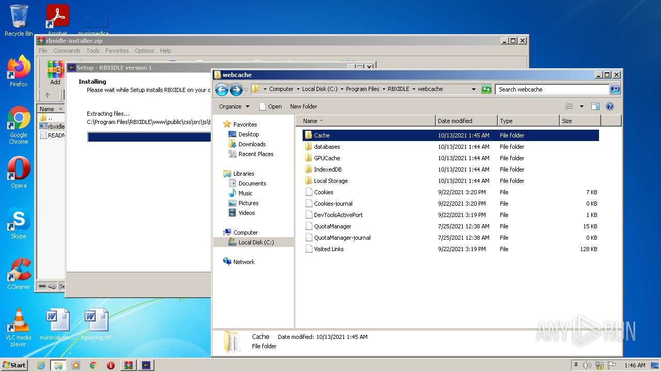
Task: Click Program Files in the address breadcrumb
Action: click(363, 89)
